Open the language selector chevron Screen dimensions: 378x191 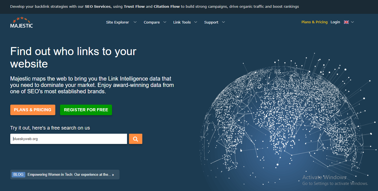pyautogui.click(x=352, y=22)
